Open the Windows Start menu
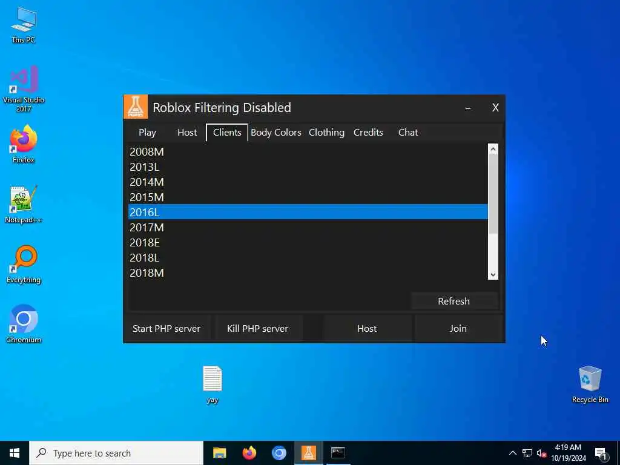The height and width of the screenshot is (465, 620). coord(15,453)
